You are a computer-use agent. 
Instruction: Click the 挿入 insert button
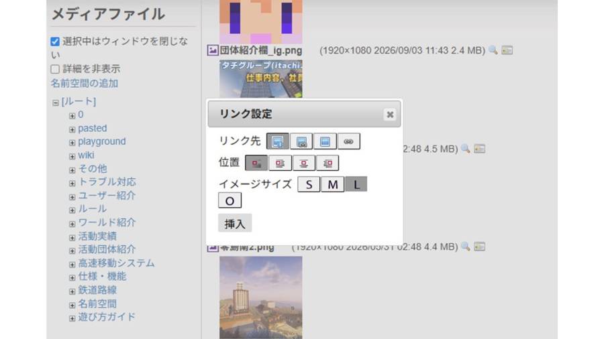pyautogui.click(x=235, y=223)
